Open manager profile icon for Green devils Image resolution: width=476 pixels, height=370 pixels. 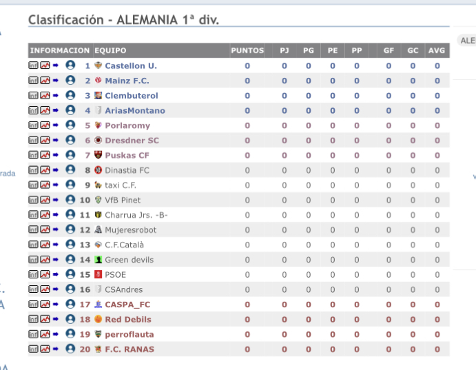(x=70, y=260)
